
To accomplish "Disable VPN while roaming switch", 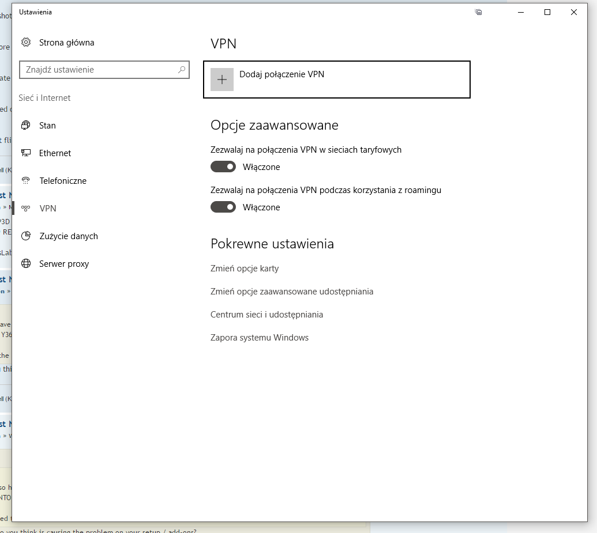I will 223,207.
